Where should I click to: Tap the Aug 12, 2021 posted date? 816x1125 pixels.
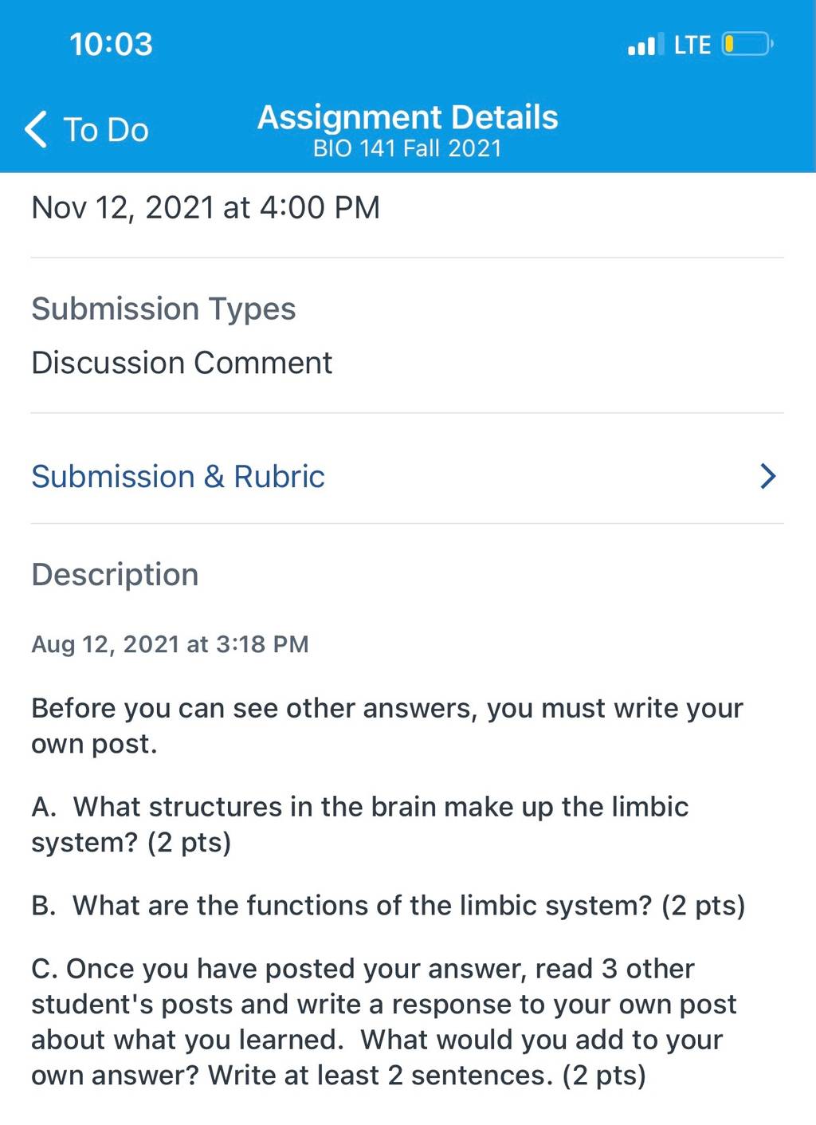pos(170,643)
